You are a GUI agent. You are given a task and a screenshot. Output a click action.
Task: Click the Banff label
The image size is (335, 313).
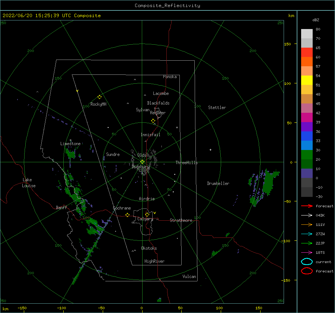pyautogui.click(x=61, y=207)
